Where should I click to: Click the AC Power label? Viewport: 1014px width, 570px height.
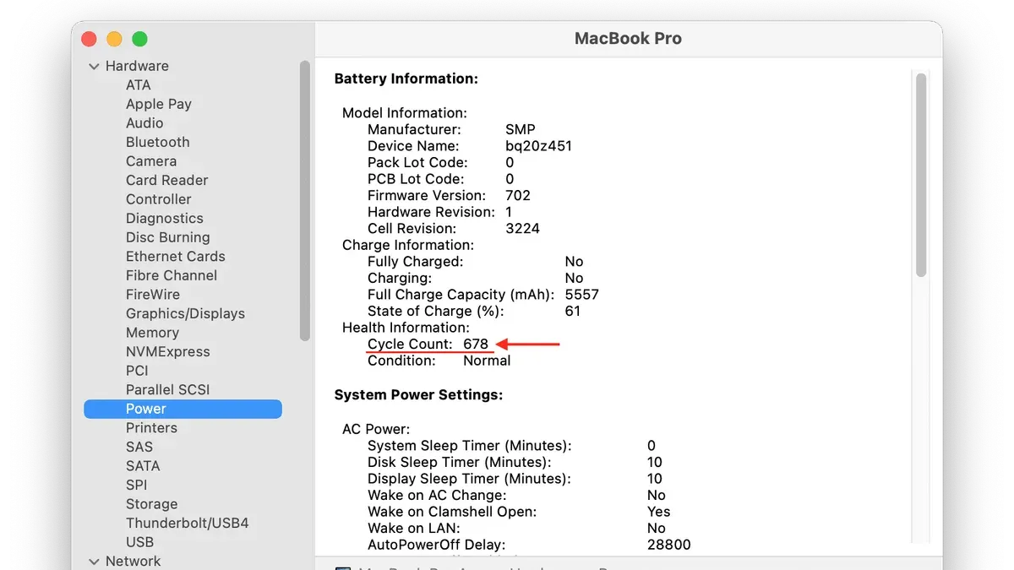point(376,429)
